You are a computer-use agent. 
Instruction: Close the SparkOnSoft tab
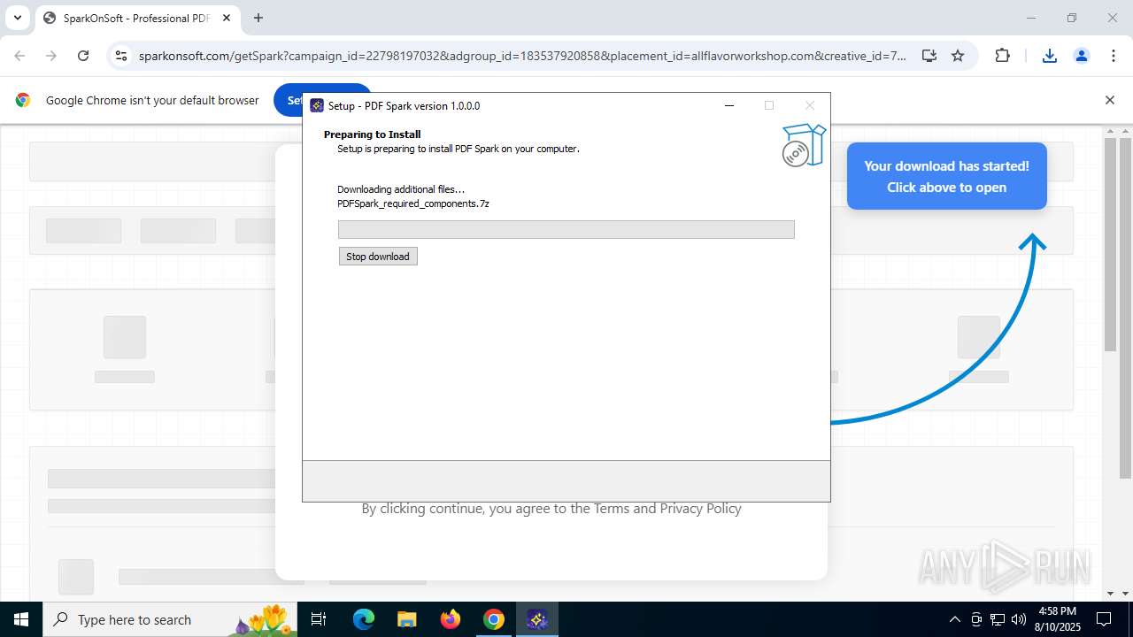(227, 18)
